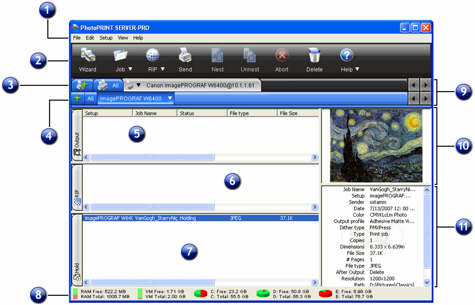The image size is (475, 305).
Task: Send the job with the Send icon
Action: (185, 55)
